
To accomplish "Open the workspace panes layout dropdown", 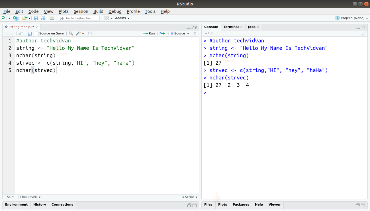I will [107, 18].
